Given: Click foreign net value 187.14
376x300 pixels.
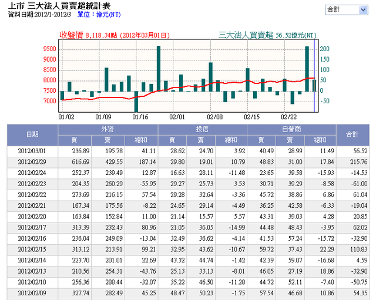Looking at the screenshot, I should point(147,162).
